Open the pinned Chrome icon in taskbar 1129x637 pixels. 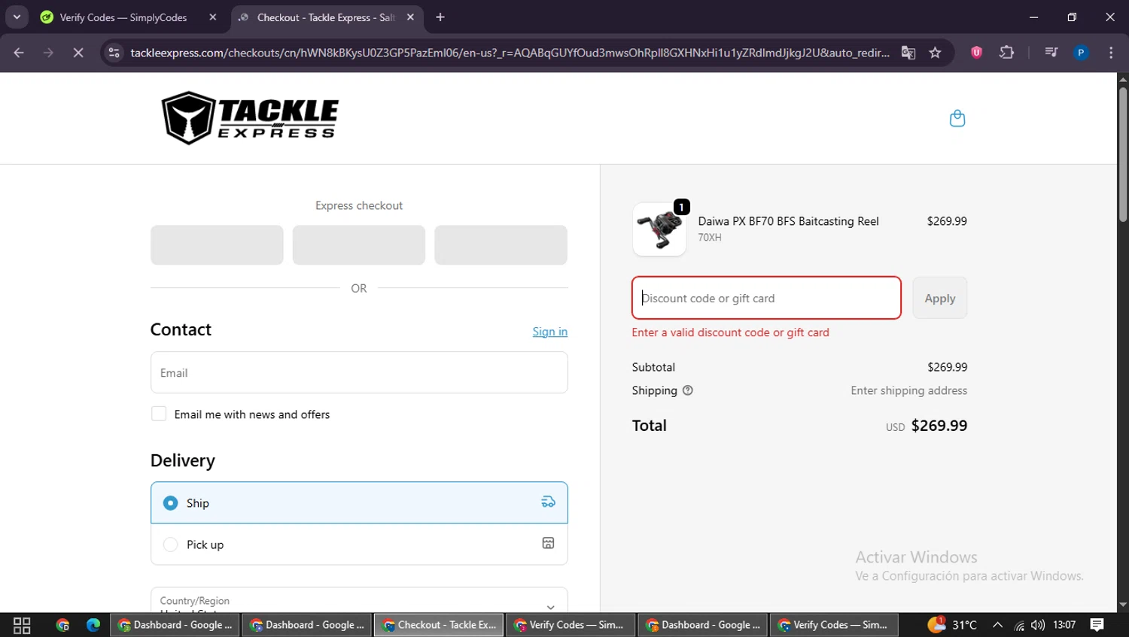(62, 625)
